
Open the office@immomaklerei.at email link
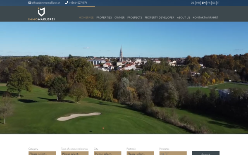(46, 3)
